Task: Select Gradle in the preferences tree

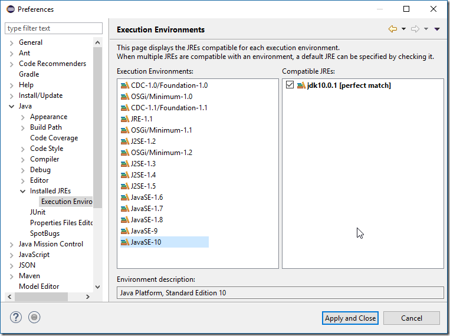Action: point(29,74)
